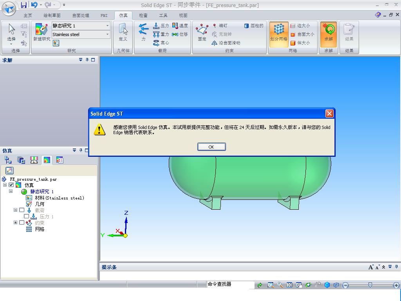Apply the 沿曲面滑动 slide-along-surface constraint
The height and width of the screenshot is (301, 401).
coord(226,43)
